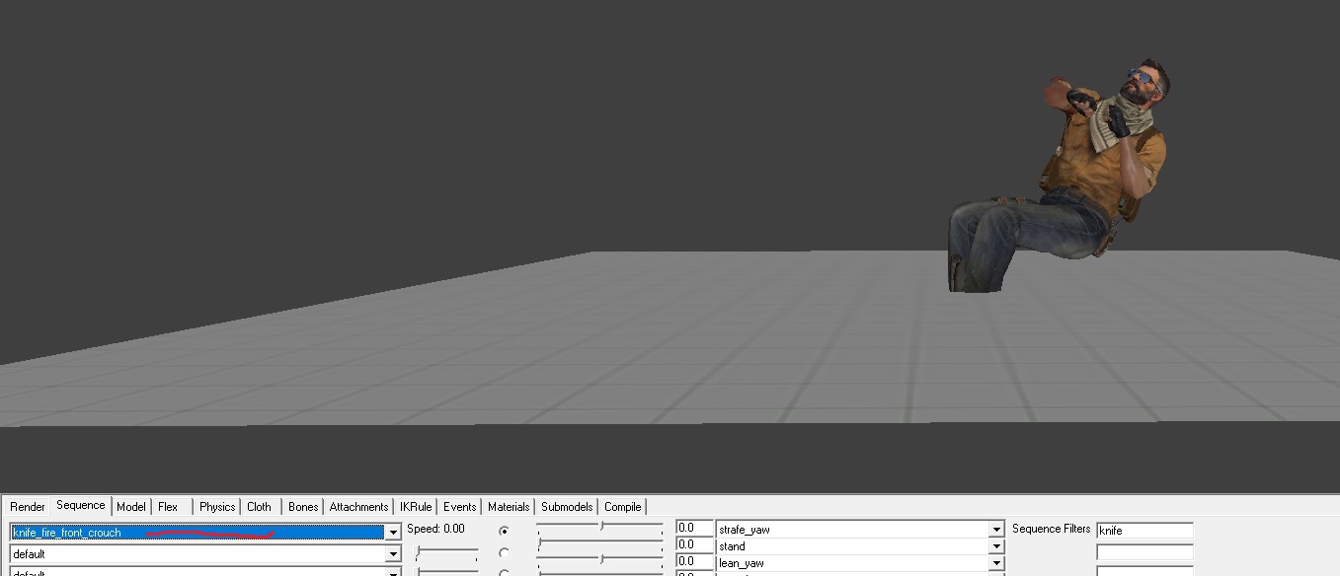Open the Materials tab
The height and width of the screenshot is (576, 1340).
(509, 507)
